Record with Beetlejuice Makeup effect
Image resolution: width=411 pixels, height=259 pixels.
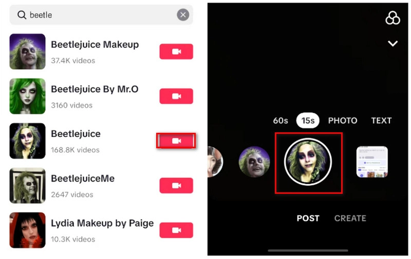(x=176, y=51)
